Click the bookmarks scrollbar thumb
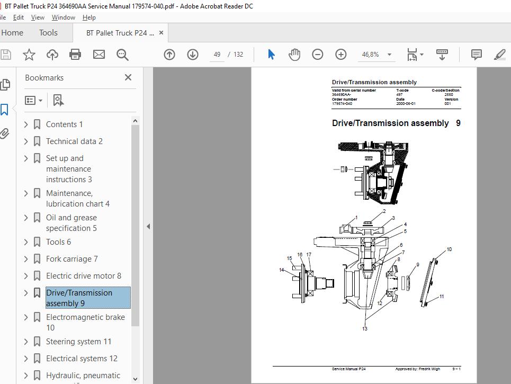This screenshot has height=384, width=511. (x=135, y=225)
